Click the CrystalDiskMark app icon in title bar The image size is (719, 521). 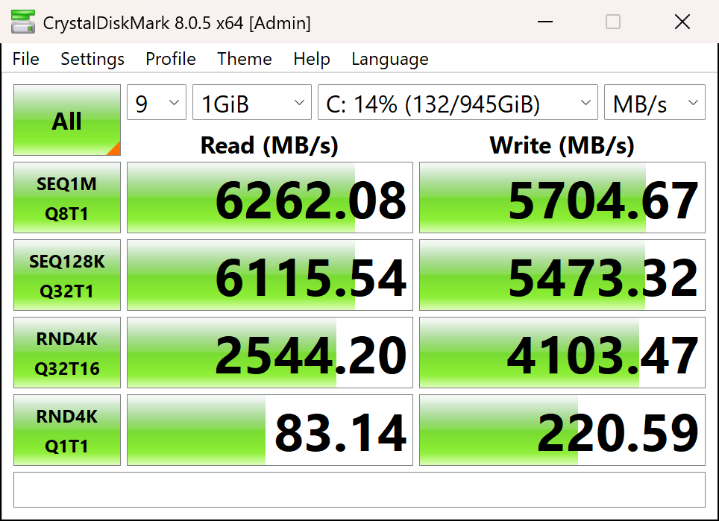23,22
